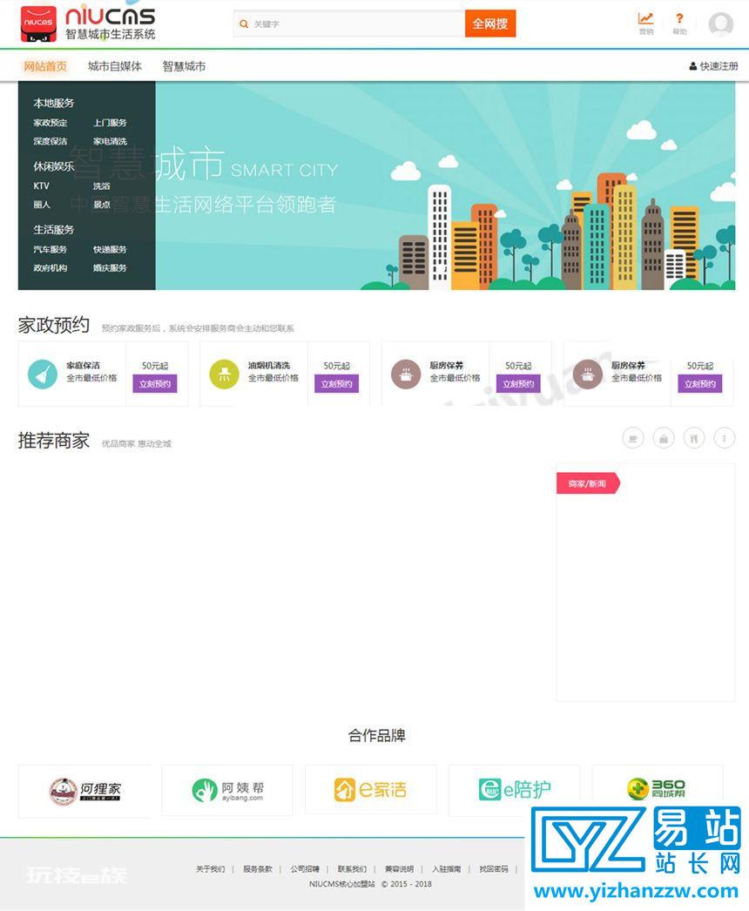Open the 智慧城市 nav tab

click(184, 66)
